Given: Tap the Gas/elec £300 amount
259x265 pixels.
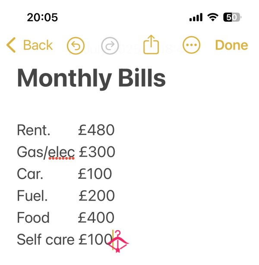Looking at the screenshot, I should pyautogui.click(x=97, y=152).
